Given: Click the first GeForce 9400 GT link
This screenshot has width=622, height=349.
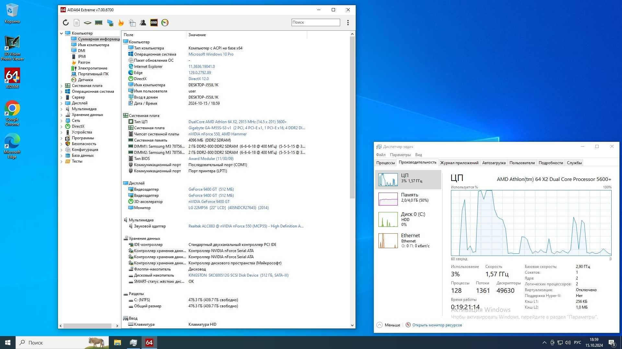Looking at the screenshot, I should 211,189.
